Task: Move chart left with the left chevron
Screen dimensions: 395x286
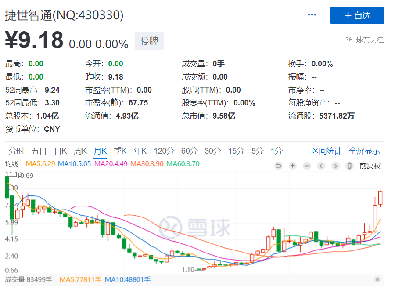Action: (321, 166)
